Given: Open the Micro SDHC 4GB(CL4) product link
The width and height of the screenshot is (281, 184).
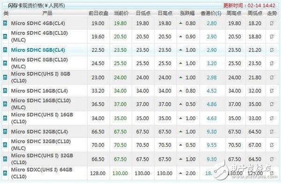Looking at the screenshot, I should click(38, 23).
